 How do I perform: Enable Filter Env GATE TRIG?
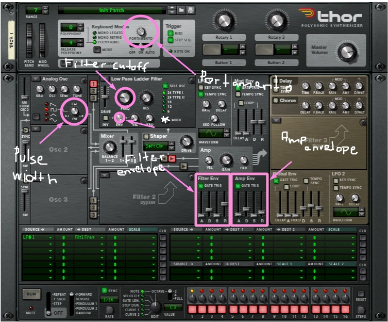(x=201, y=185)
